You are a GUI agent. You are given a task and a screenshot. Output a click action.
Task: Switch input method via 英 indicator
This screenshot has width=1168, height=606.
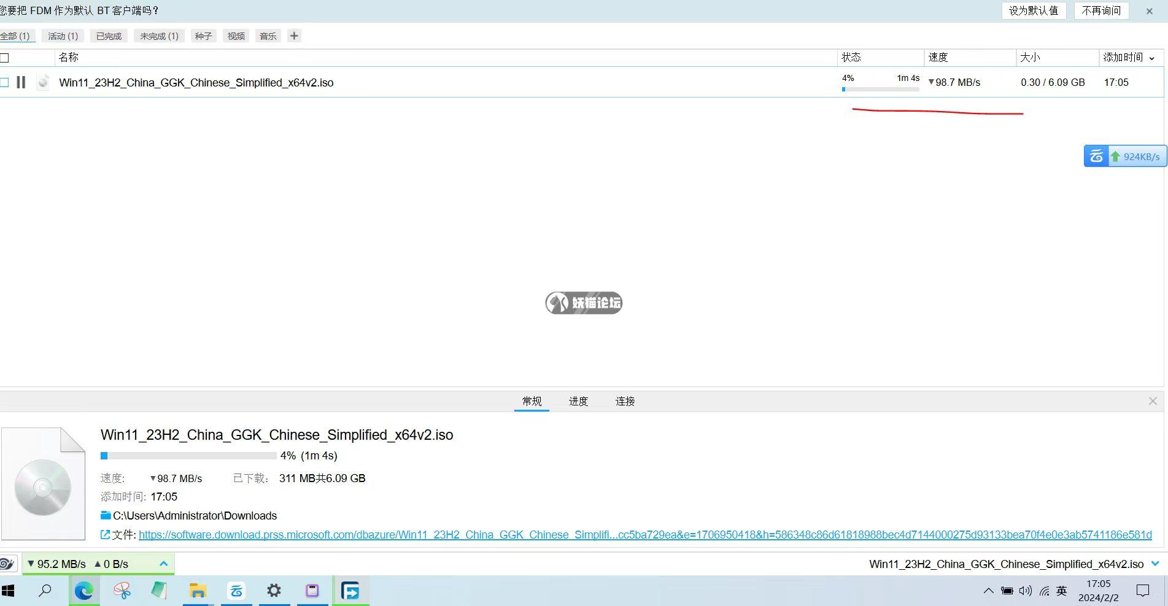pyautogui.click(x=1061, y=591)
